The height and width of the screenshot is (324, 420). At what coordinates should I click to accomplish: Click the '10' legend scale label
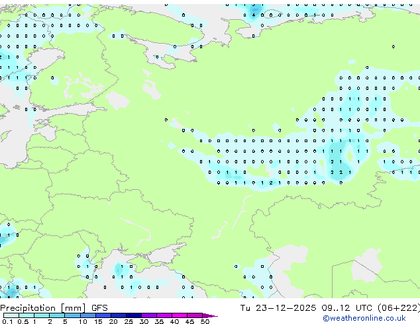click(x=83, y=321)
